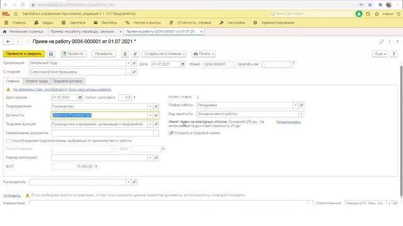403x226 pixels.
Task: Open Подразделение record with its open icon
Action: [x=156, y=106]
